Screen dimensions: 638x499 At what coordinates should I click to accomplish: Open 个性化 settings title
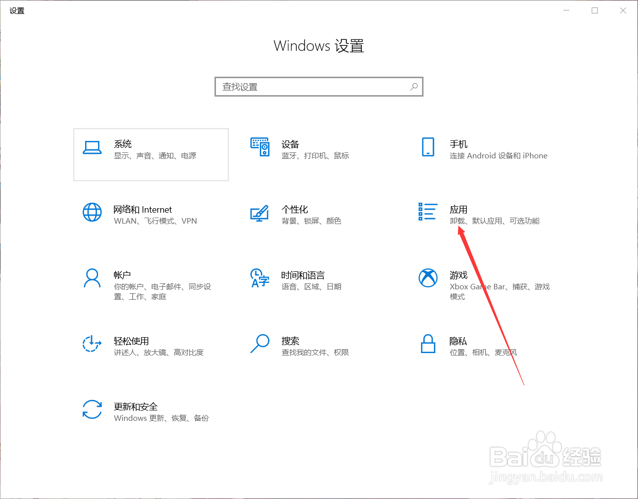[x=295, y=210]
